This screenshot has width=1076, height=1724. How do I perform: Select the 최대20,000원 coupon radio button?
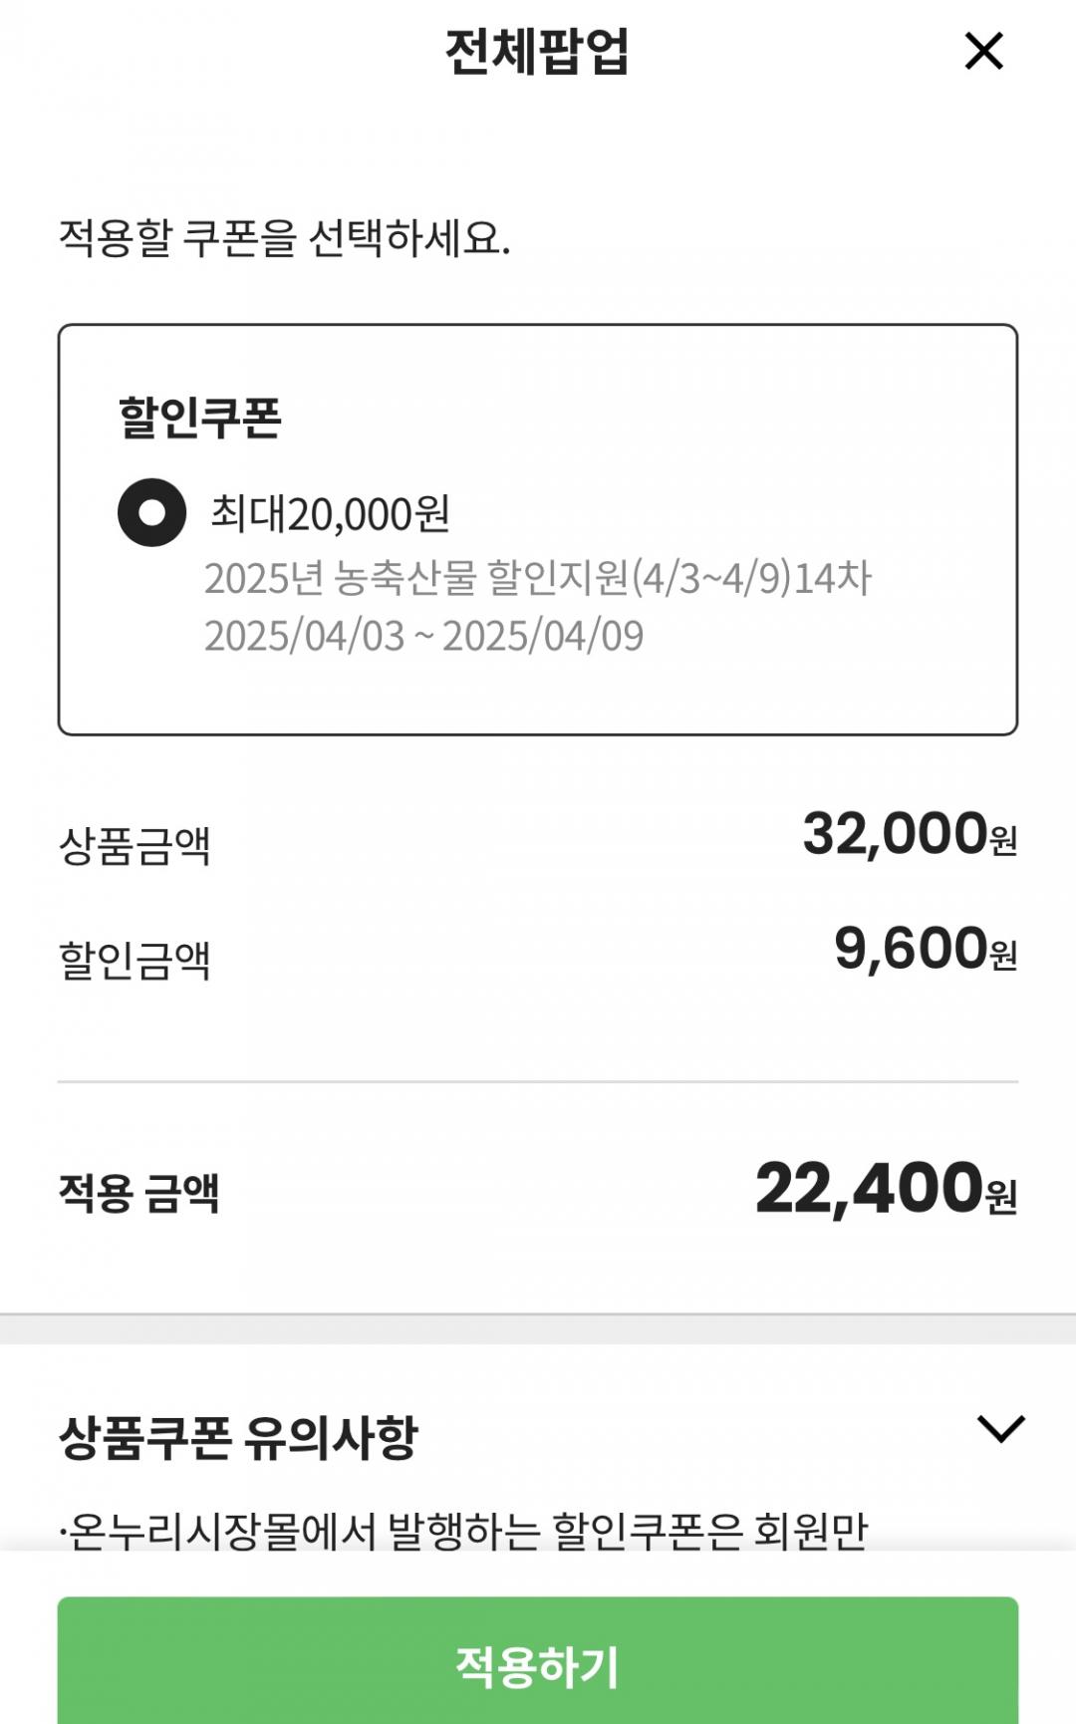[151, 513]
